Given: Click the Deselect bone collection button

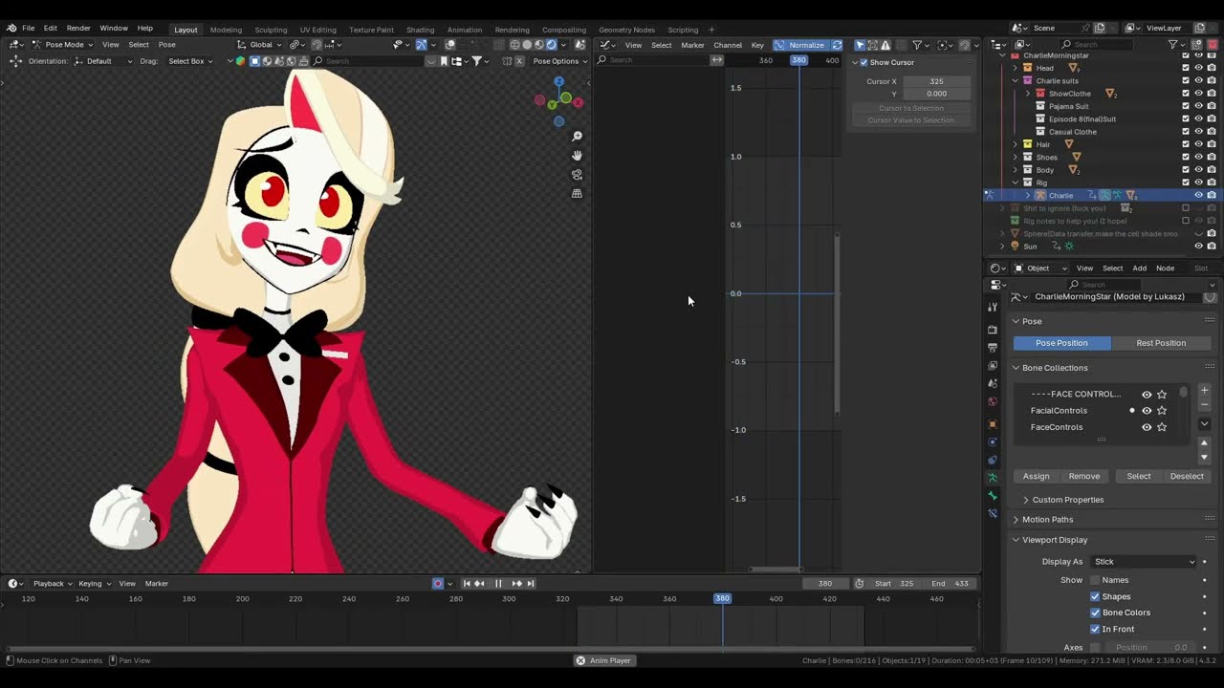Looking at the screenshot, I should coord(1187,476).
